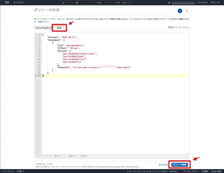Viewport: 224px width, 173px height.
Task: Click the editor resize handle corner
Action: pos(188,153)
